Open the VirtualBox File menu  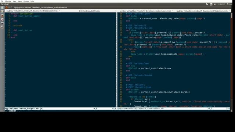[x=2, y=1]
